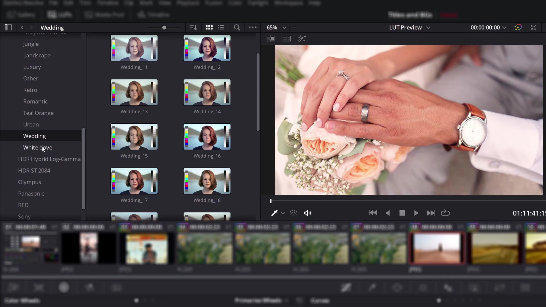Click the loop playback icon
546x307 pixels.
point(445,213)
